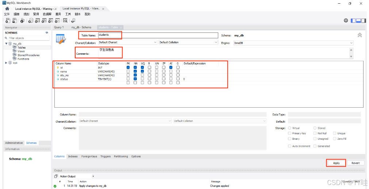Open the Action Output type dropdown
369x189 pixels.
tap(93, 176)
